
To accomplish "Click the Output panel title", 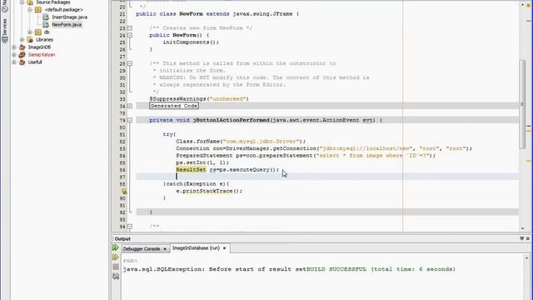I will coord(122,239).
